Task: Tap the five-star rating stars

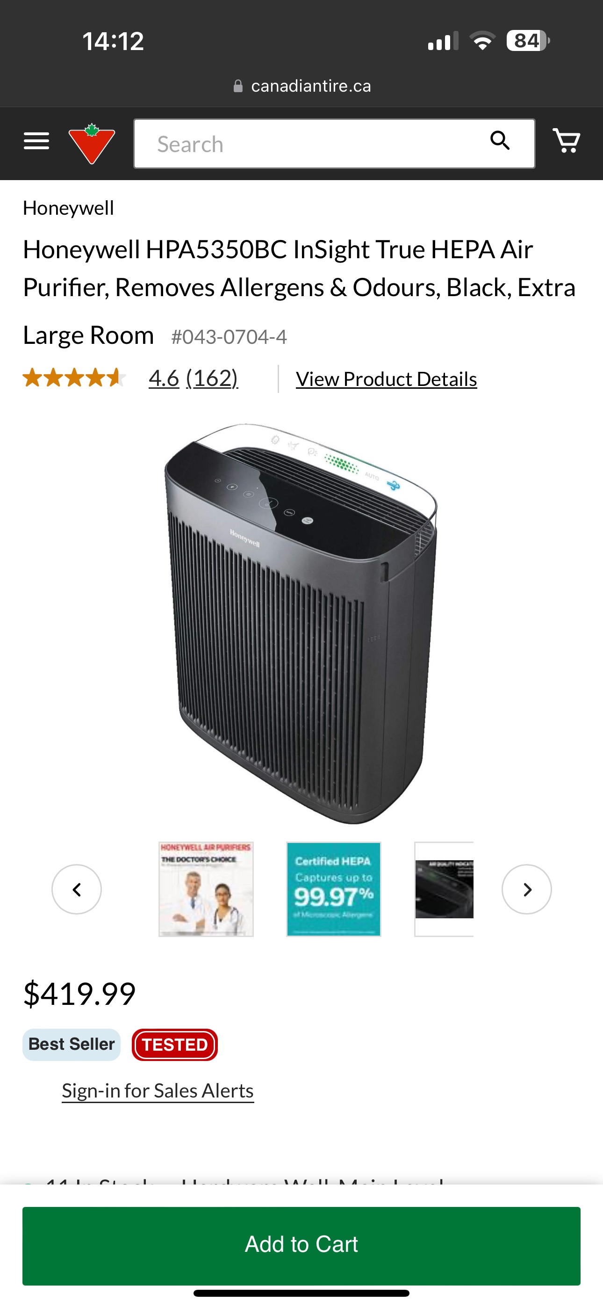Action: (74, 378)
